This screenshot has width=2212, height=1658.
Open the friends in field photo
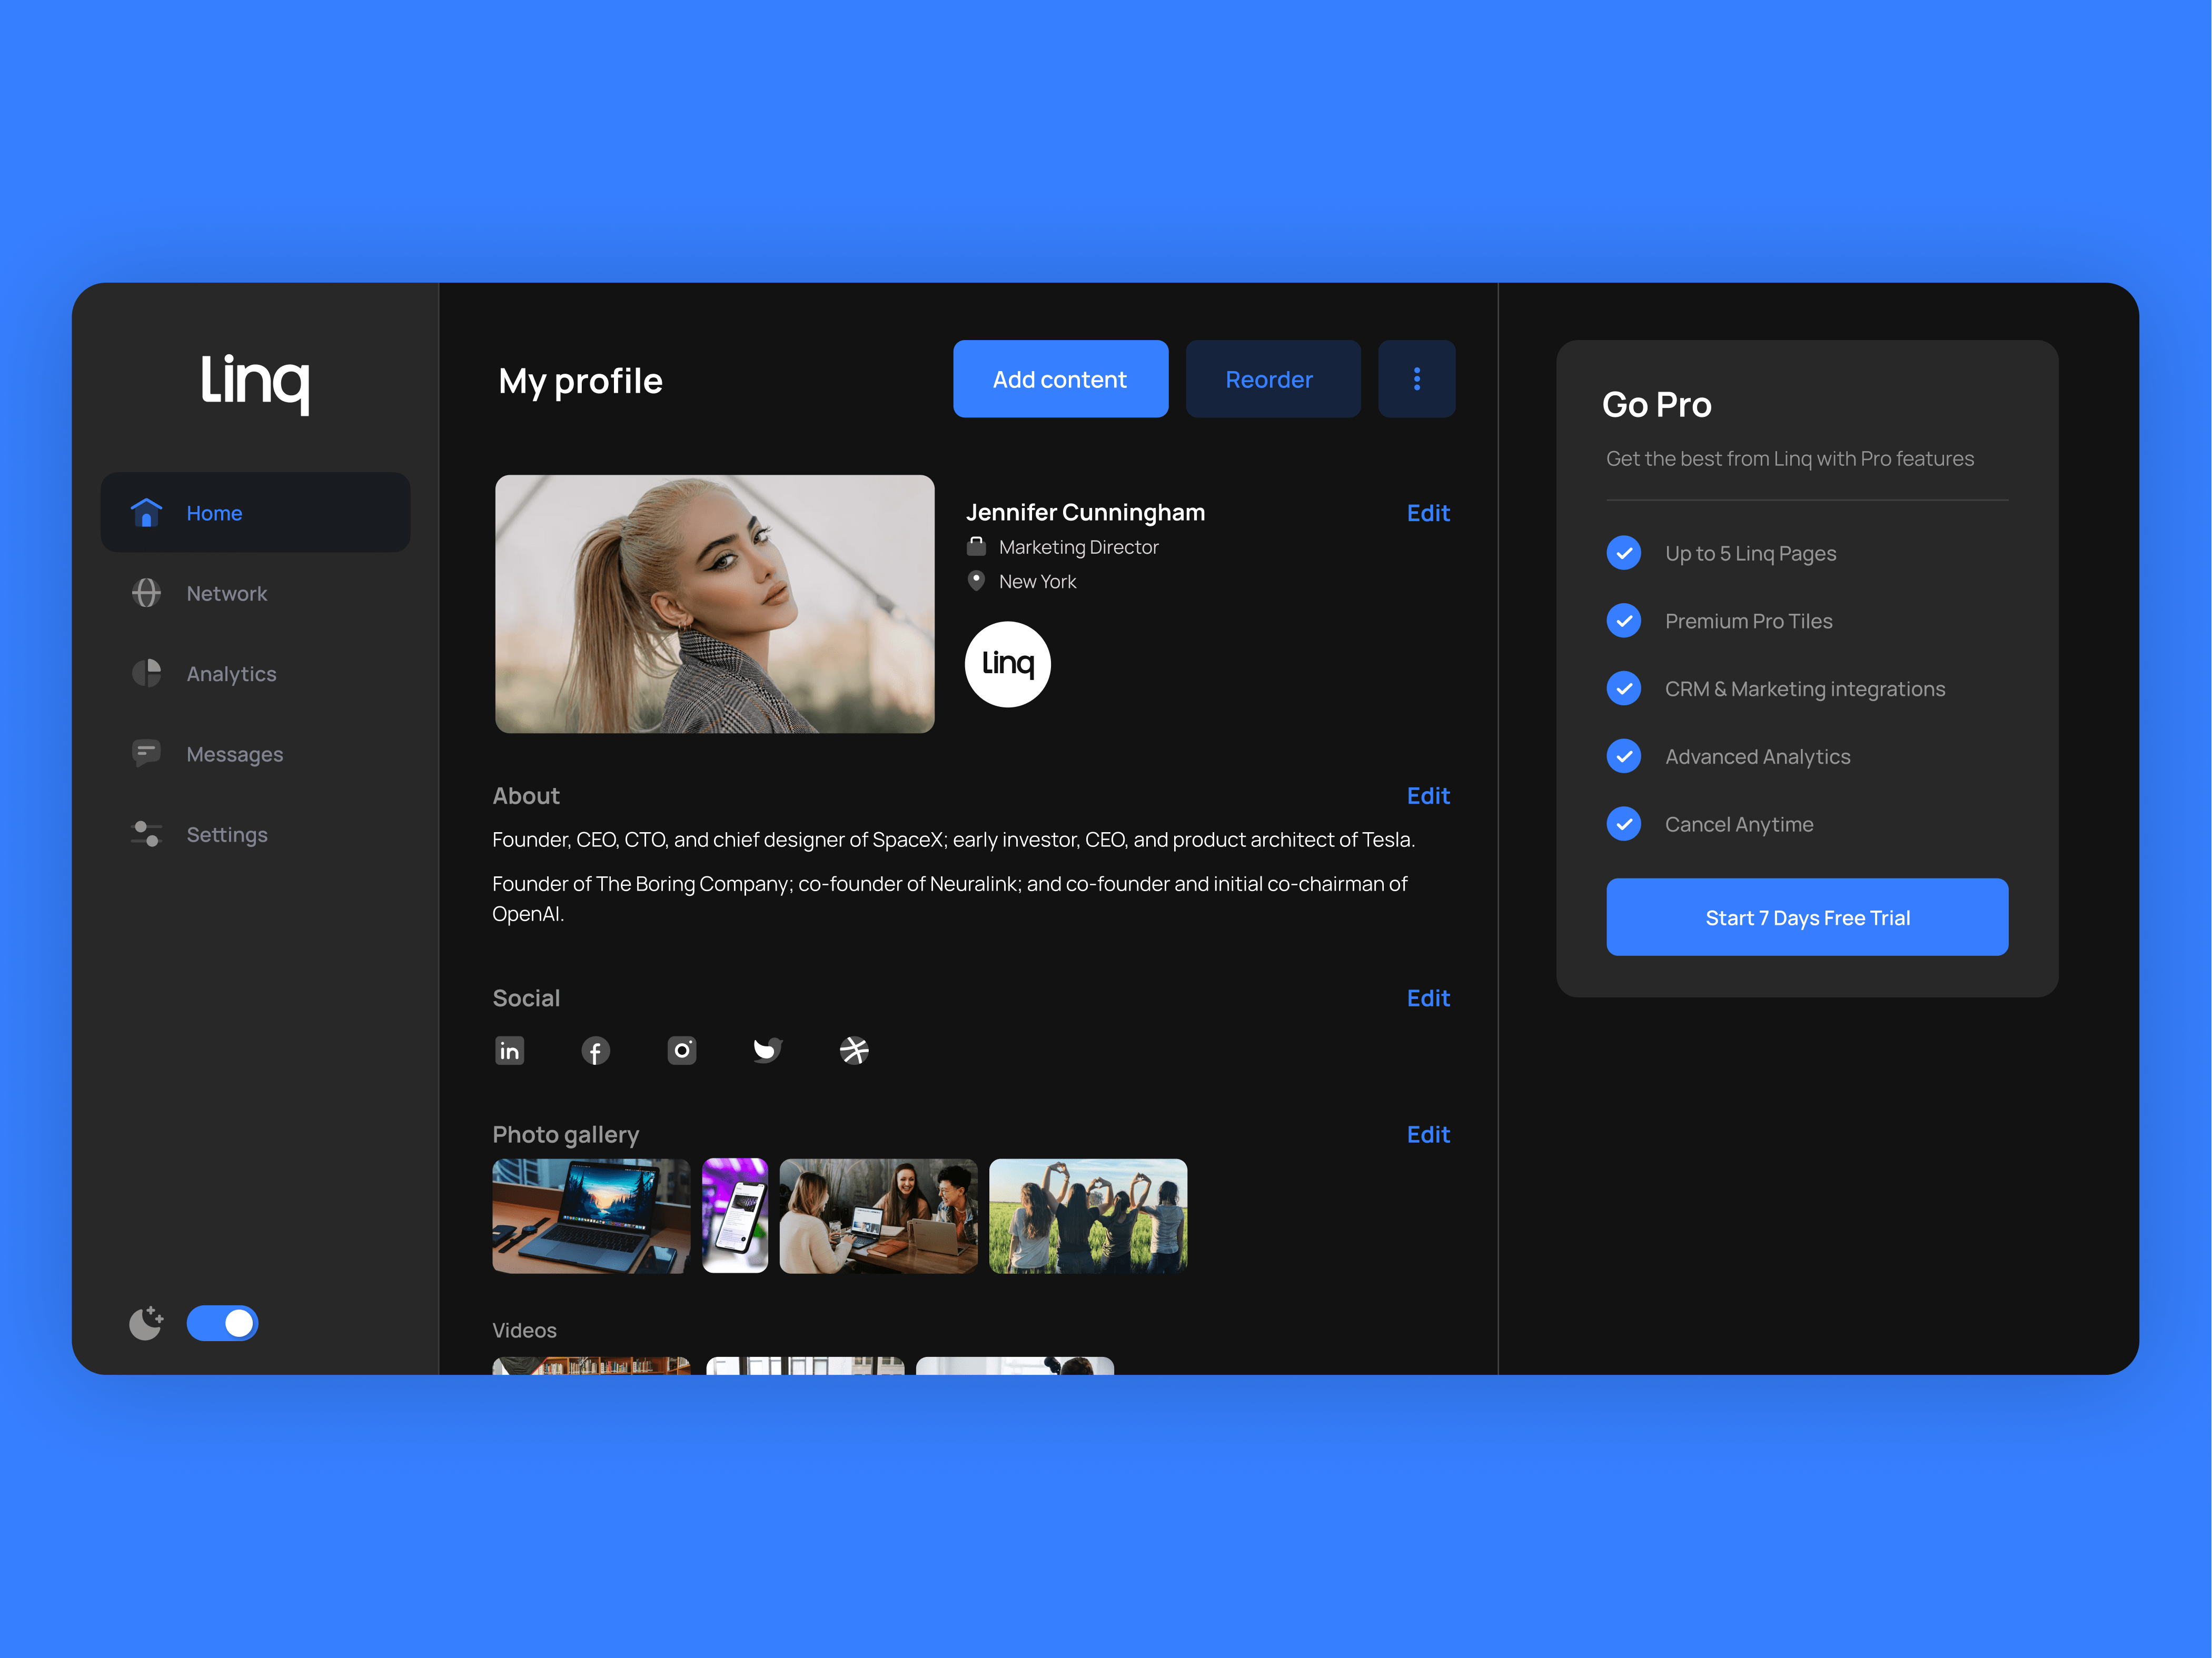click(1088, 1216)
